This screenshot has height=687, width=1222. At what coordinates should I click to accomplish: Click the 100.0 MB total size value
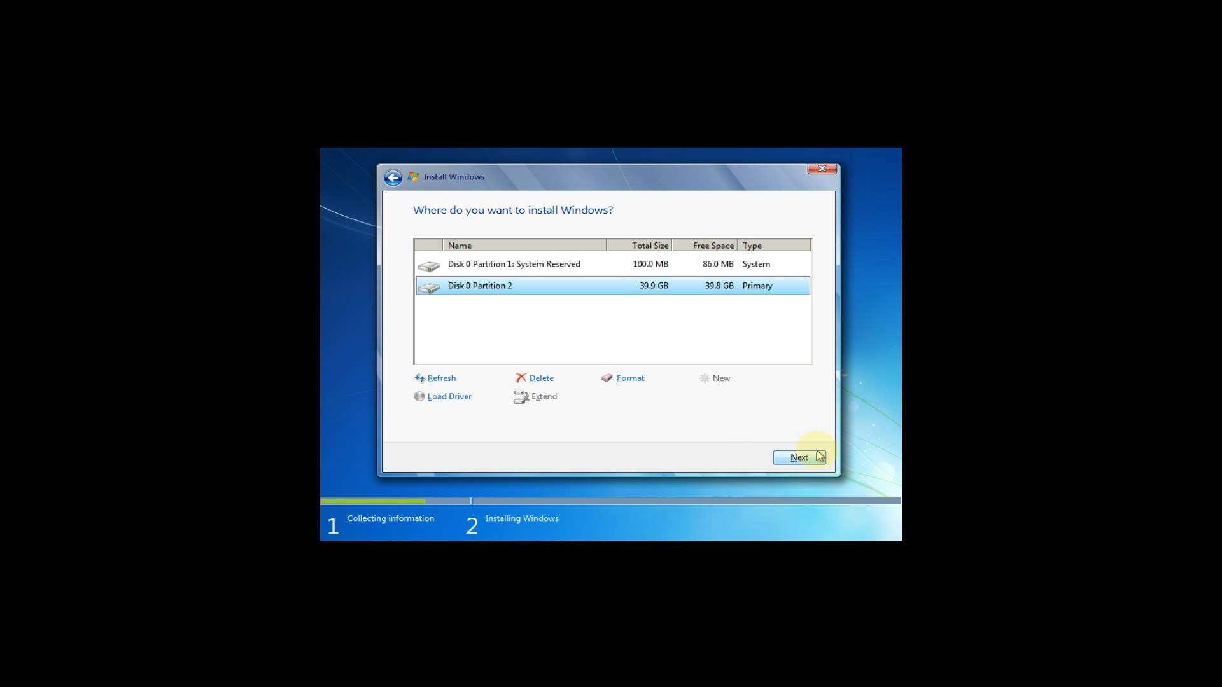tap(650, 264)
